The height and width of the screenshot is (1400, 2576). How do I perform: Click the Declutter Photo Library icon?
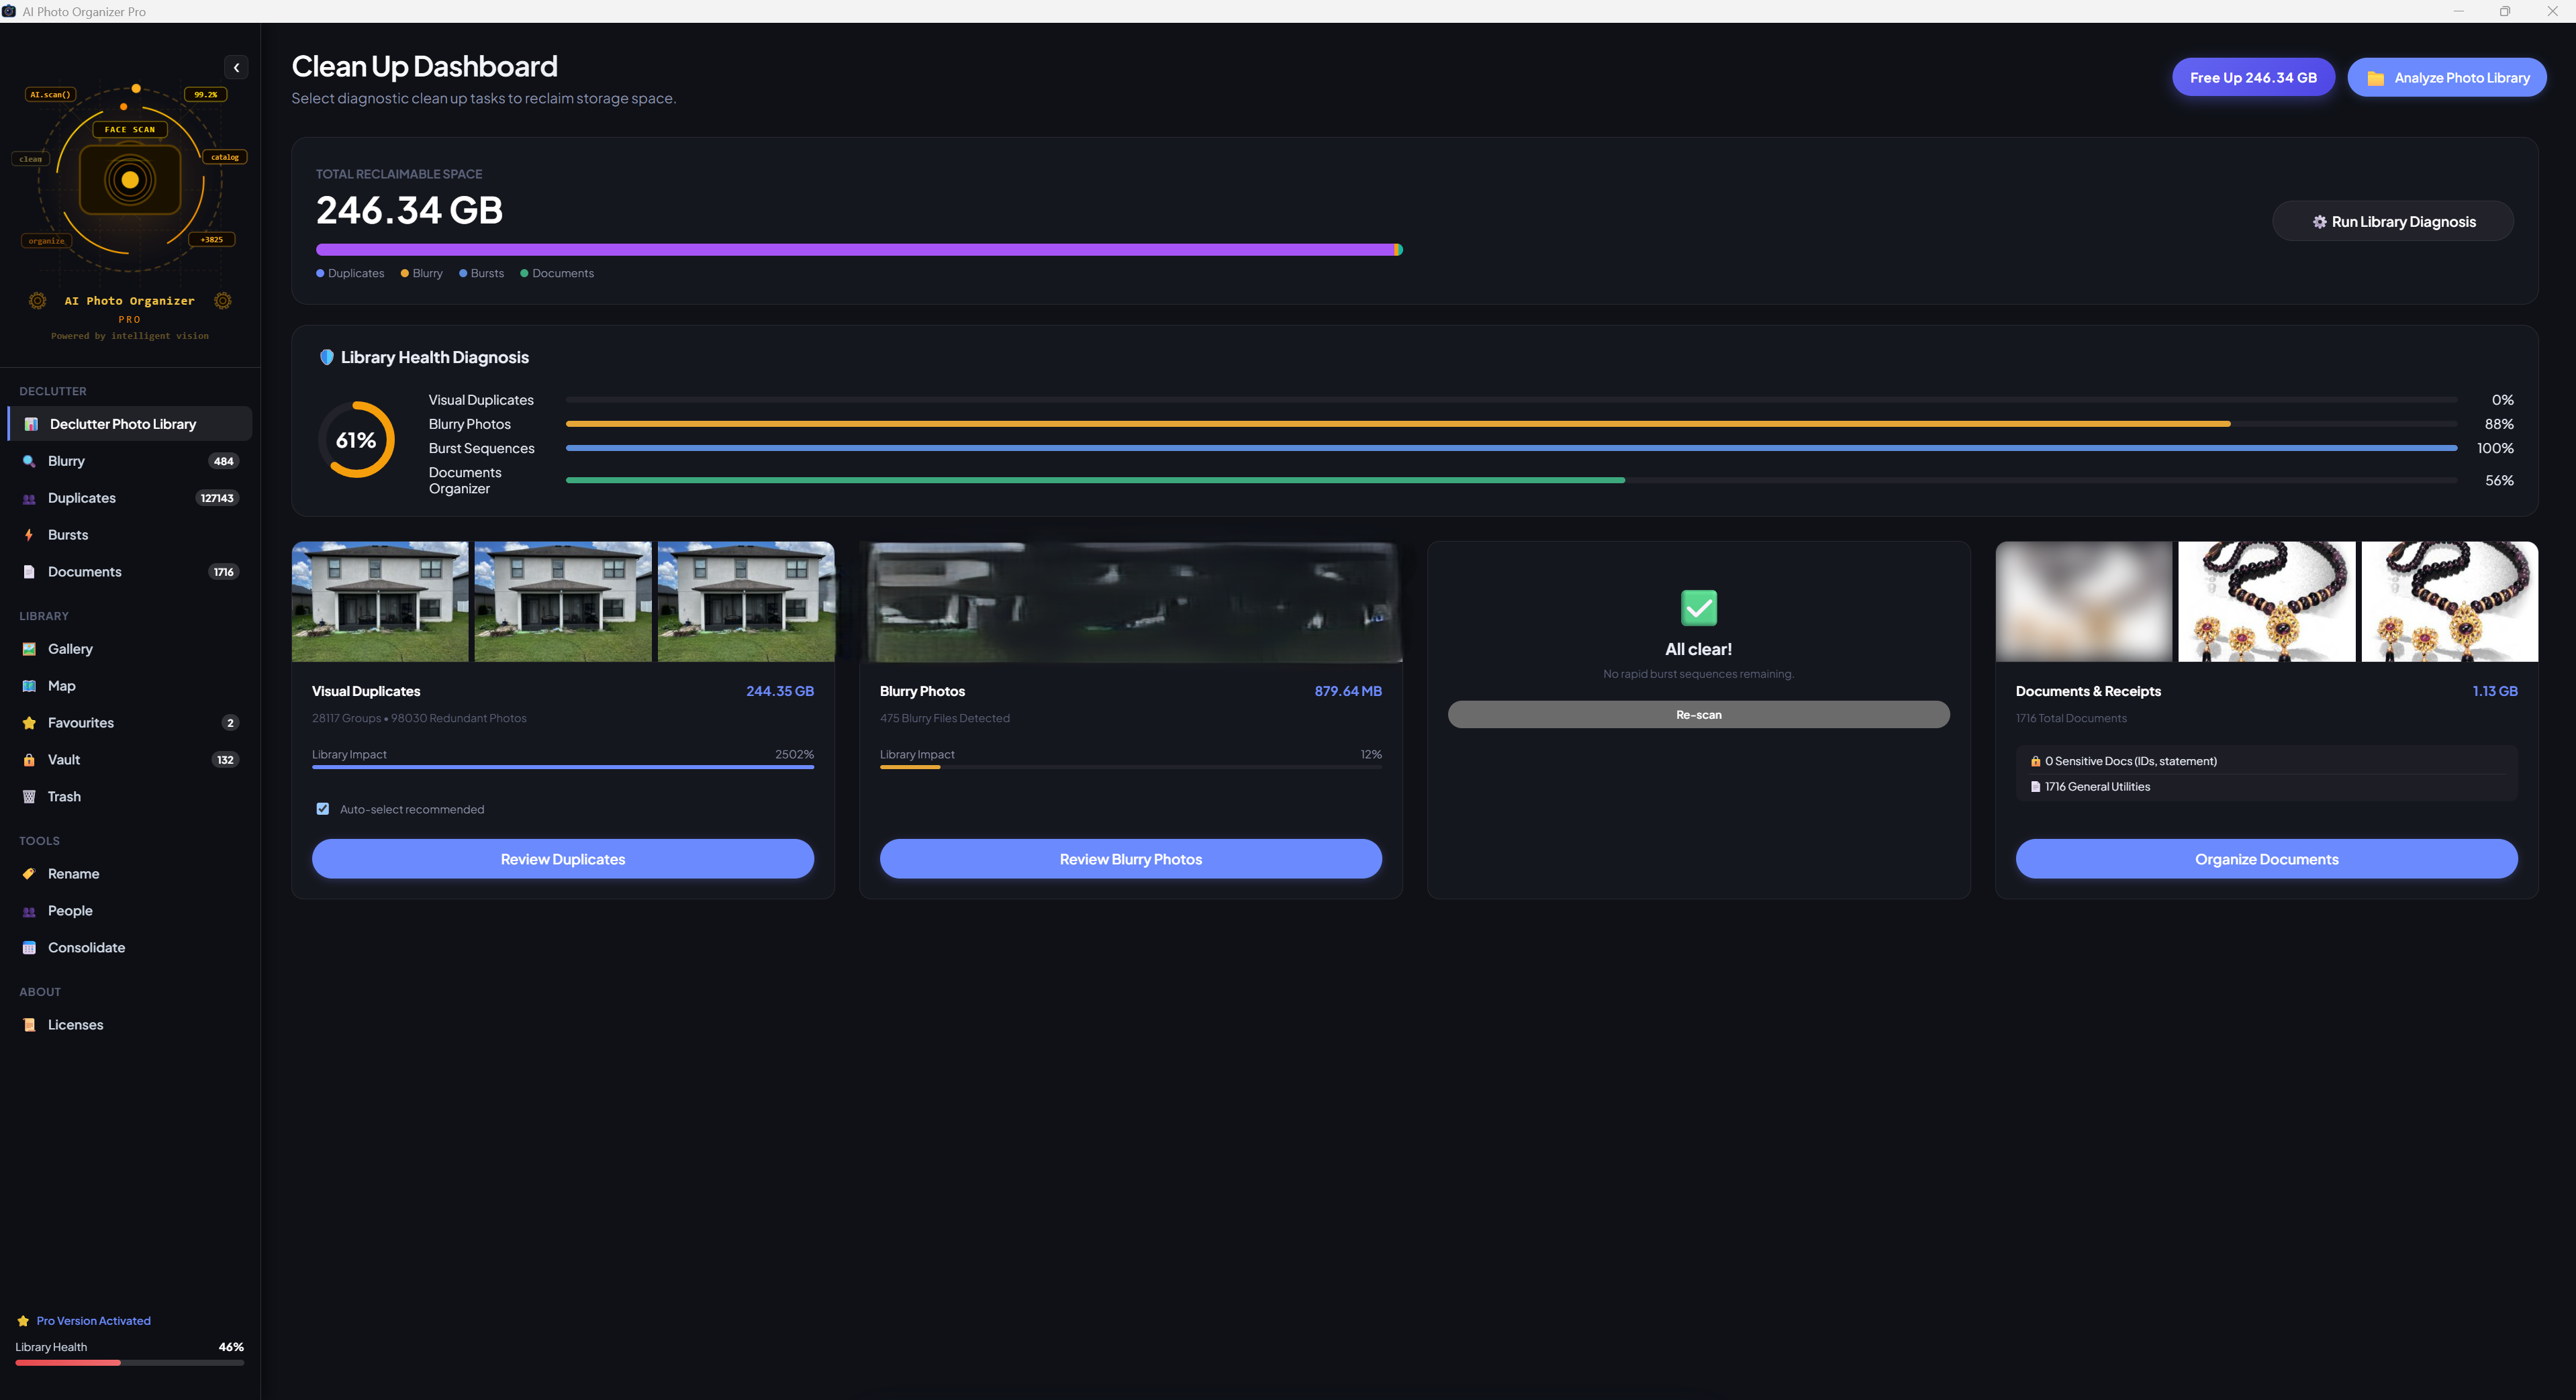pos(30,424)
